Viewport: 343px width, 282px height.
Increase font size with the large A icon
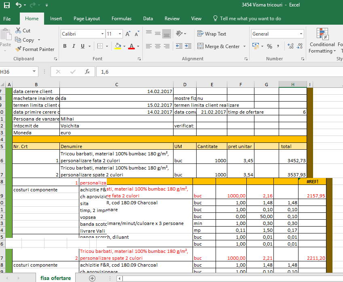pos(128,34)
